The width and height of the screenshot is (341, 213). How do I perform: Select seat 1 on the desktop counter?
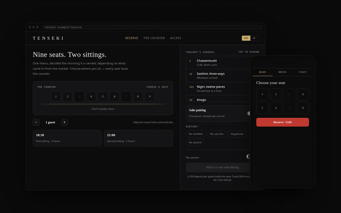coord(56,97)
